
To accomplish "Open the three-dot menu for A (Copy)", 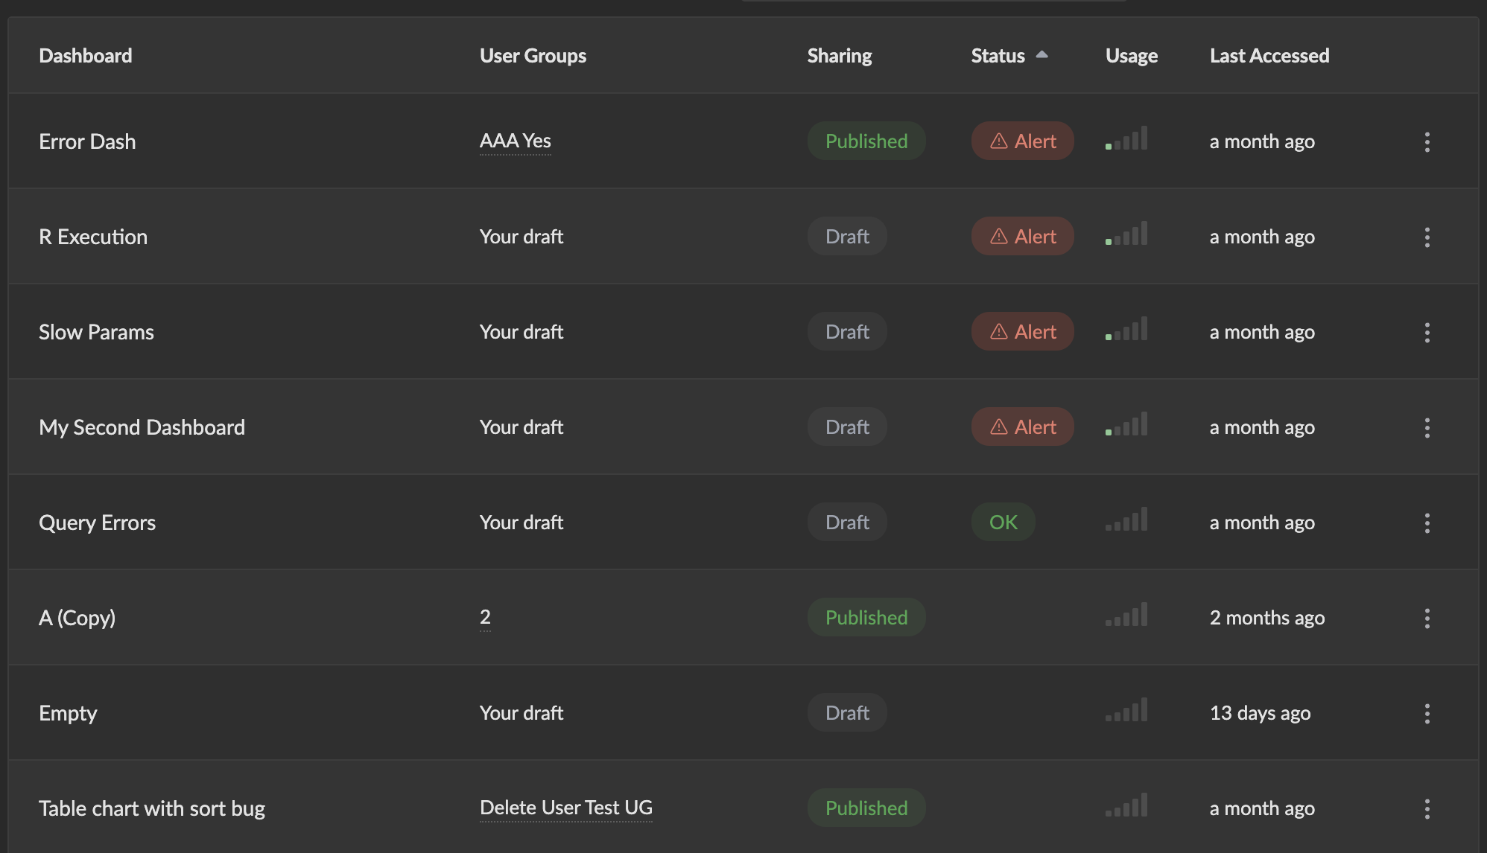I will click(x=1427, y=618).
